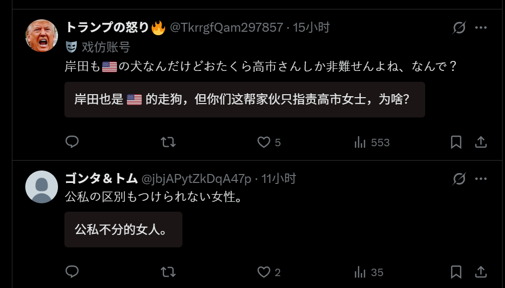Open the Trump avatar profile picture
The image size is (505, 288).
click(x=42, y=36)
